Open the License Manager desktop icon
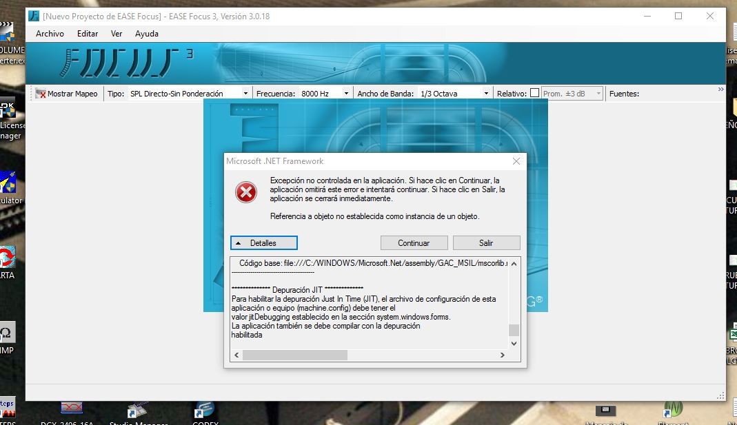 (10, 118)
